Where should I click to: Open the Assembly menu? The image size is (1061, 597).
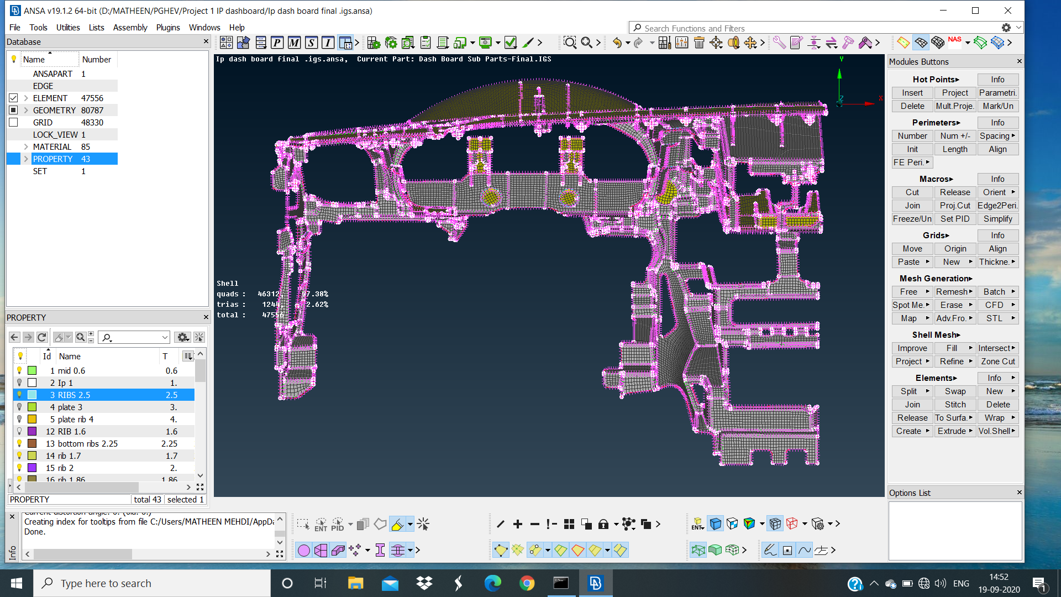[130, 27]
